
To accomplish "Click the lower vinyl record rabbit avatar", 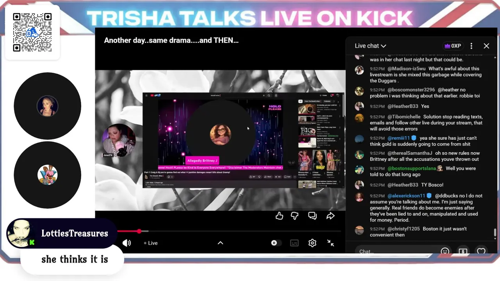I will click(x=48, y=174).
